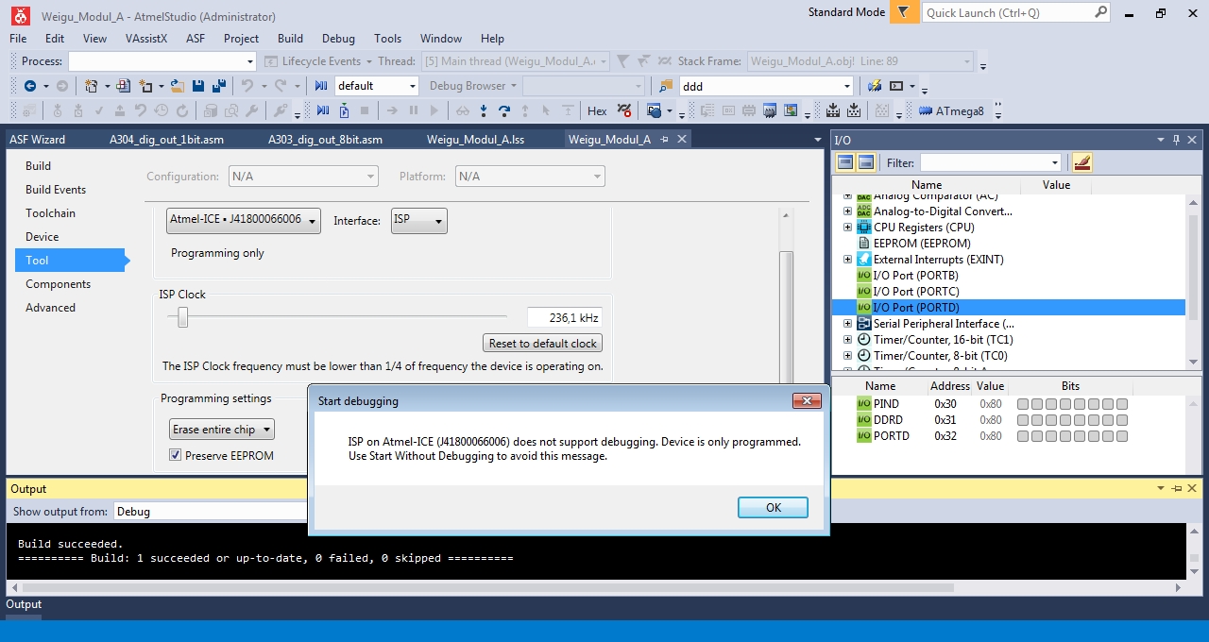Click the Device Programming icon next to ddd box

(x=875, y=86)
